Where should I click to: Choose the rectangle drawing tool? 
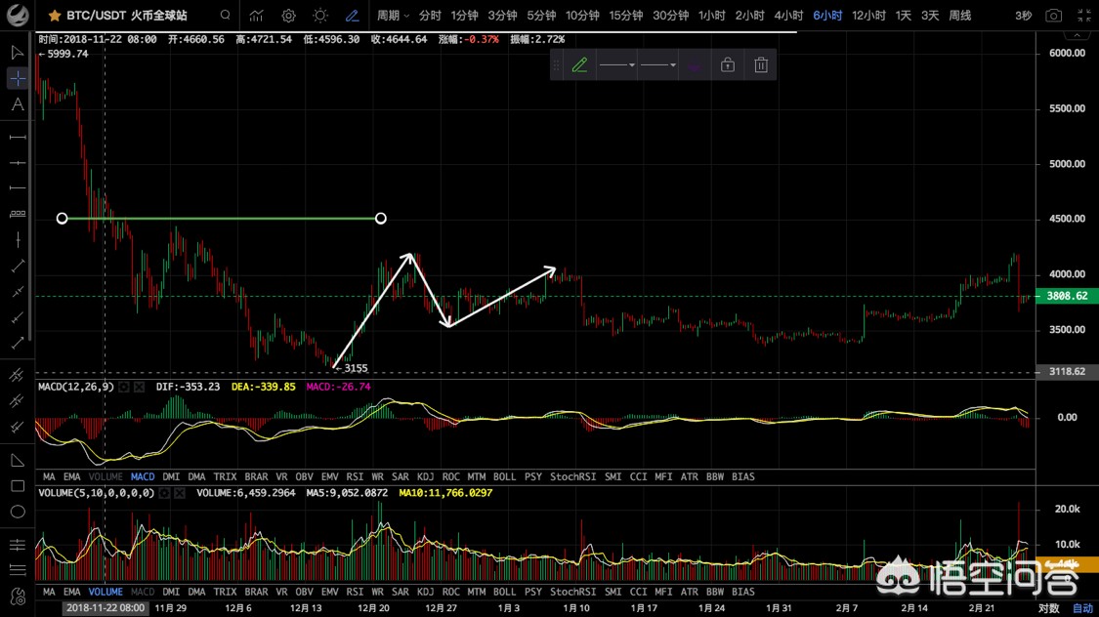pyautogui.click(x=18, y=486)
